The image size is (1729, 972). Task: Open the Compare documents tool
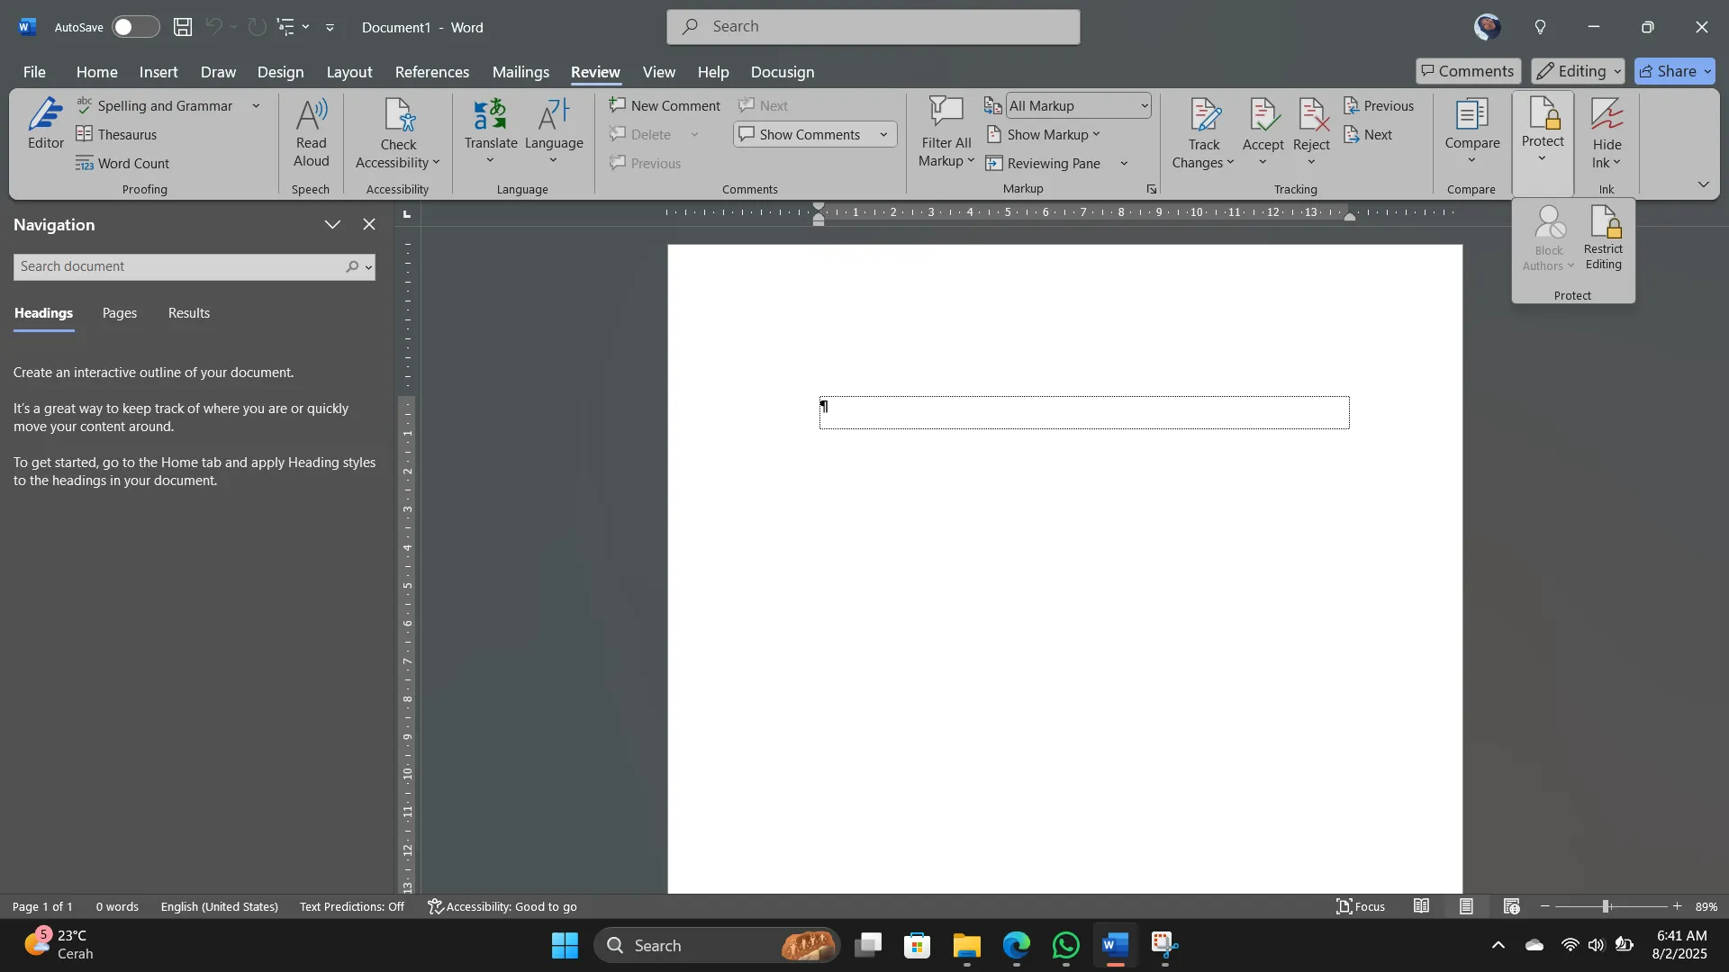point(1472,132)
